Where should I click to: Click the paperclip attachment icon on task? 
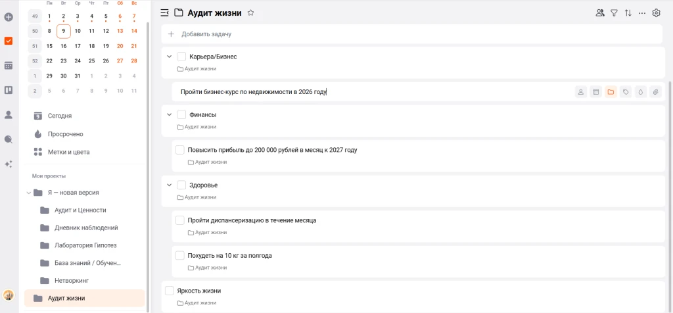pos(655,92)
